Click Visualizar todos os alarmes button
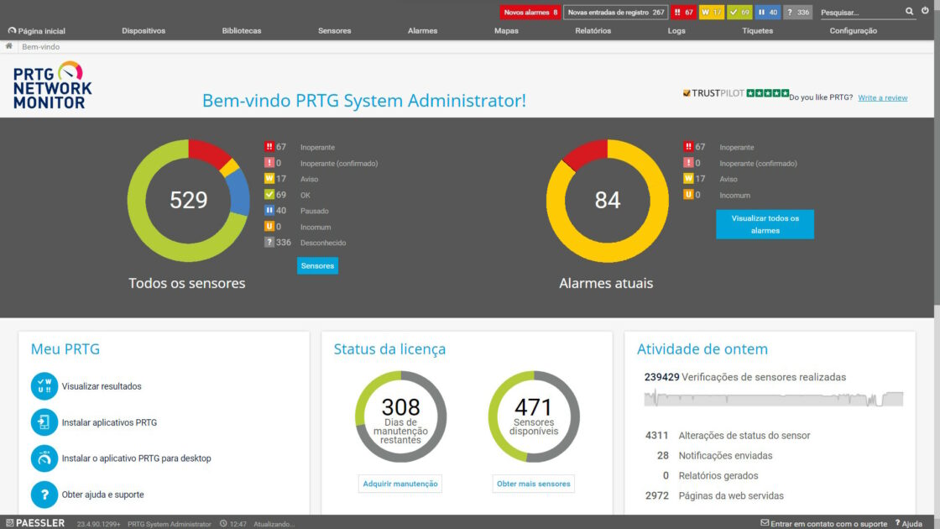Screen dimensions: 940x529 coord(765,224)
